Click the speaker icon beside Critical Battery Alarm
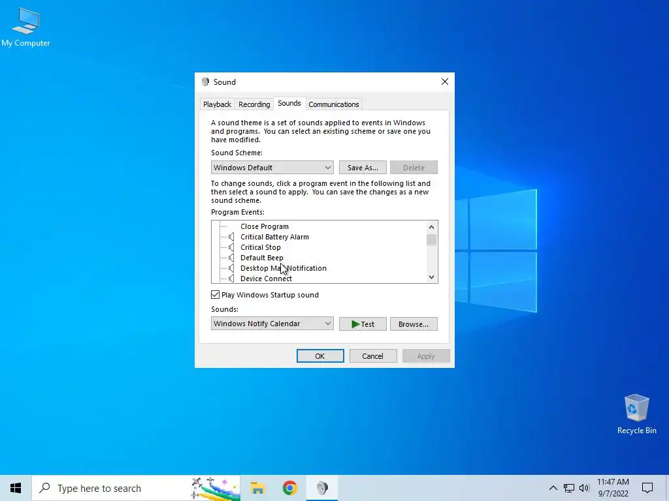Viewport: 669px width, 501px height. click(x=231, y=237)
